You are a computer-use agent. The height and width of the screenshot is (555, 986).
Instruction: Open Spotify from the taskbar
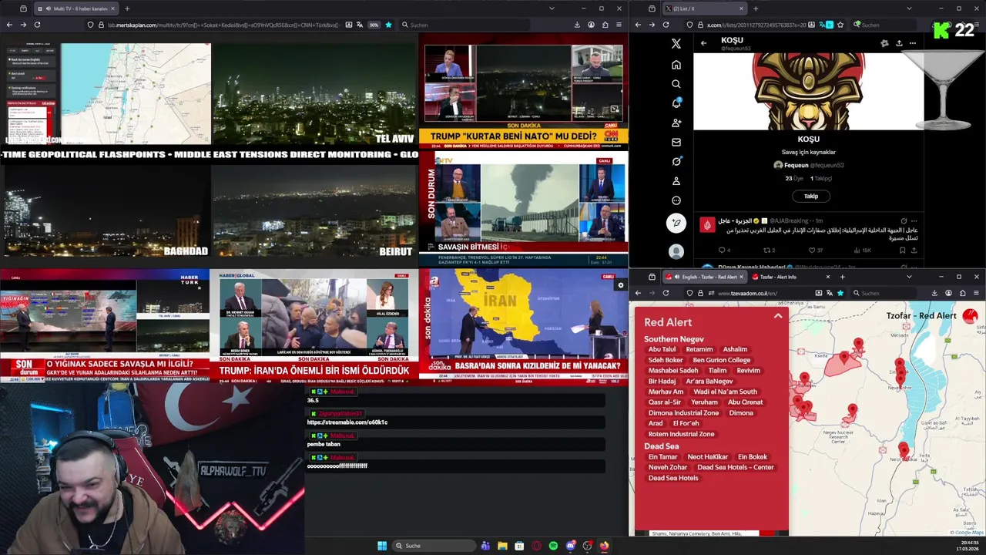(x=553, y=546)
